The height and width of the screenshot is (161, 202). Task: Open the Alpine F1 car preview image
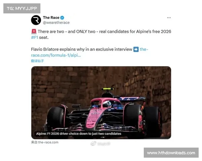[101, 103]
